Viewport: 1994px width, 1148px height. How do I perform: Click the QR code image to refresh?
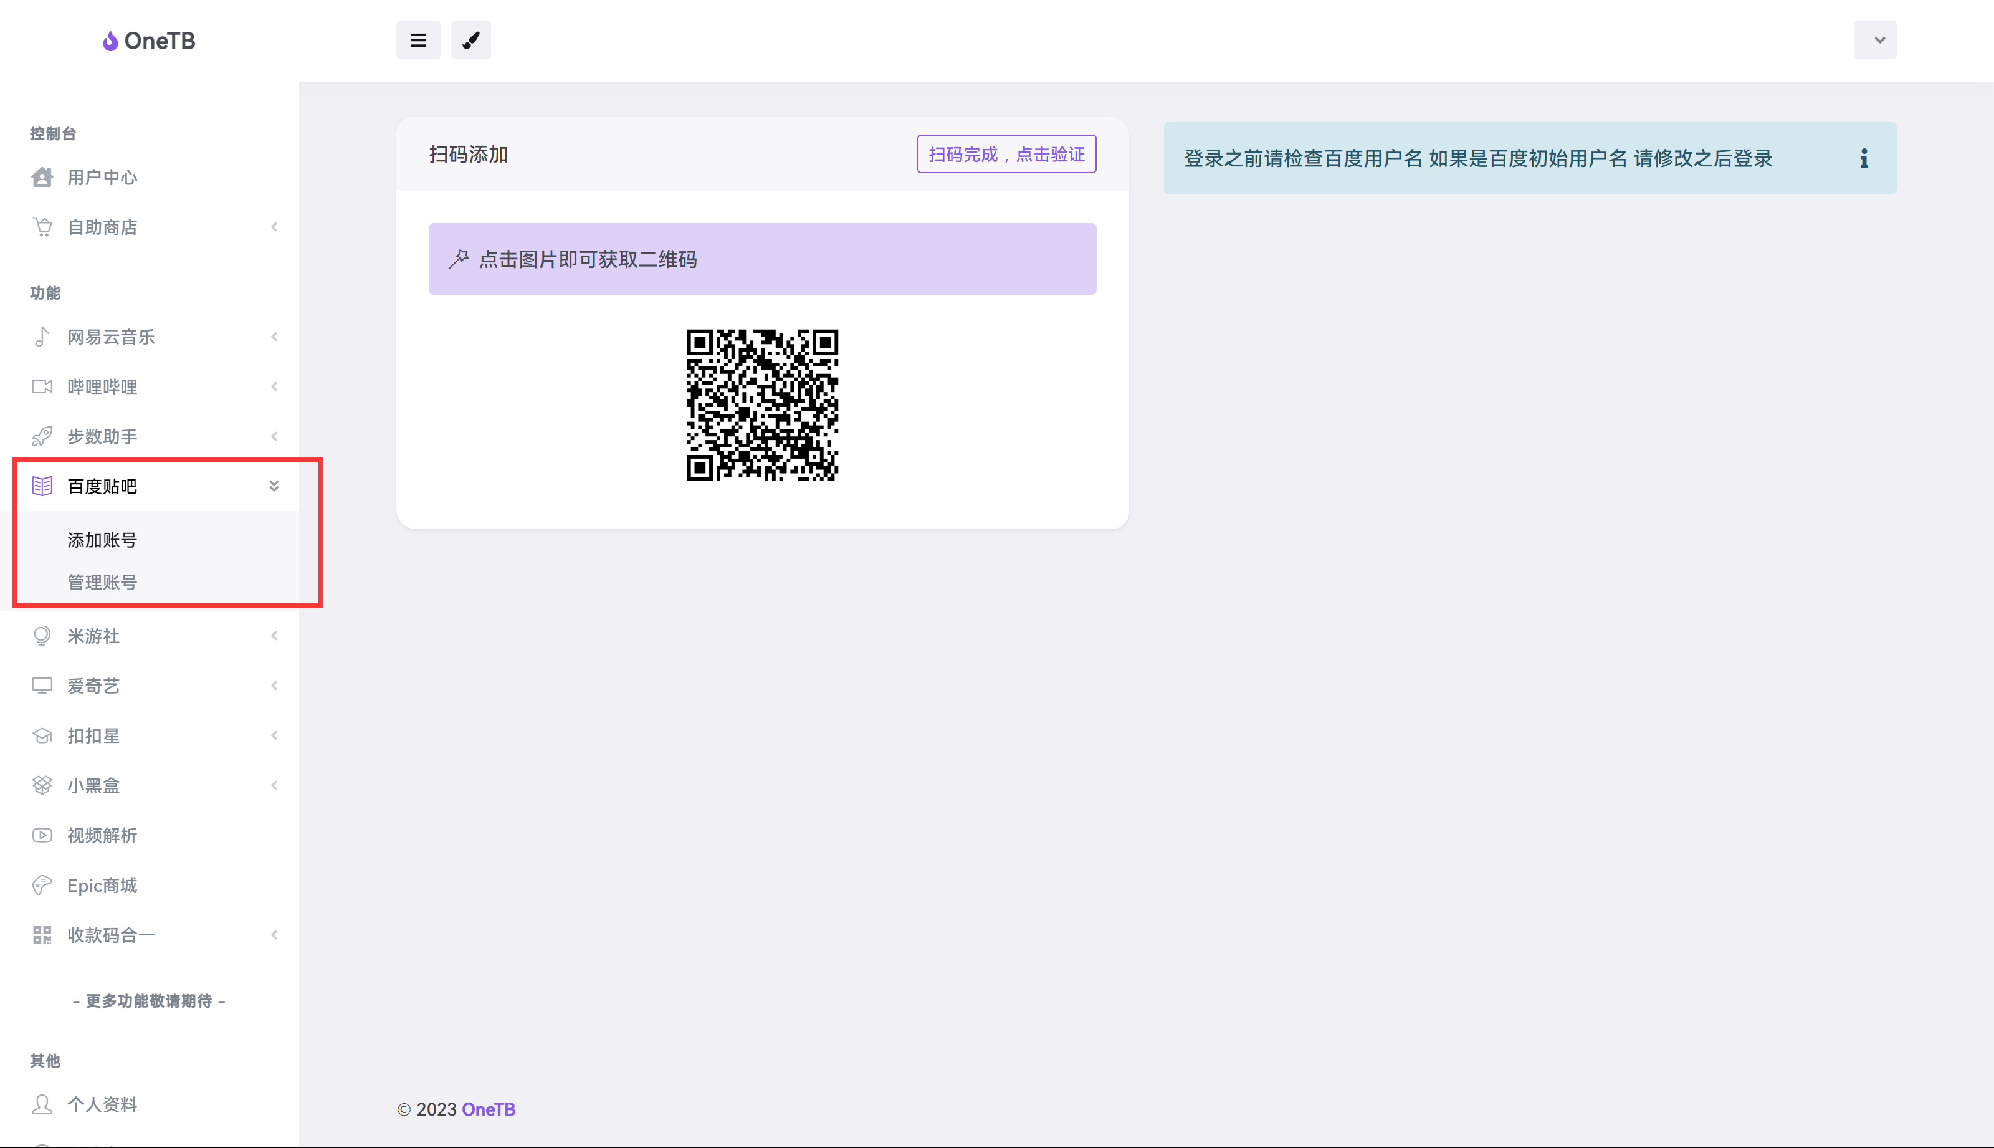click(x=761, y=404)
